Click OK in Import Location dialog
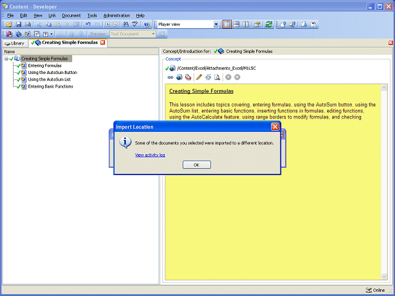Screen dimensions: 395x296 tap(197, 165)
